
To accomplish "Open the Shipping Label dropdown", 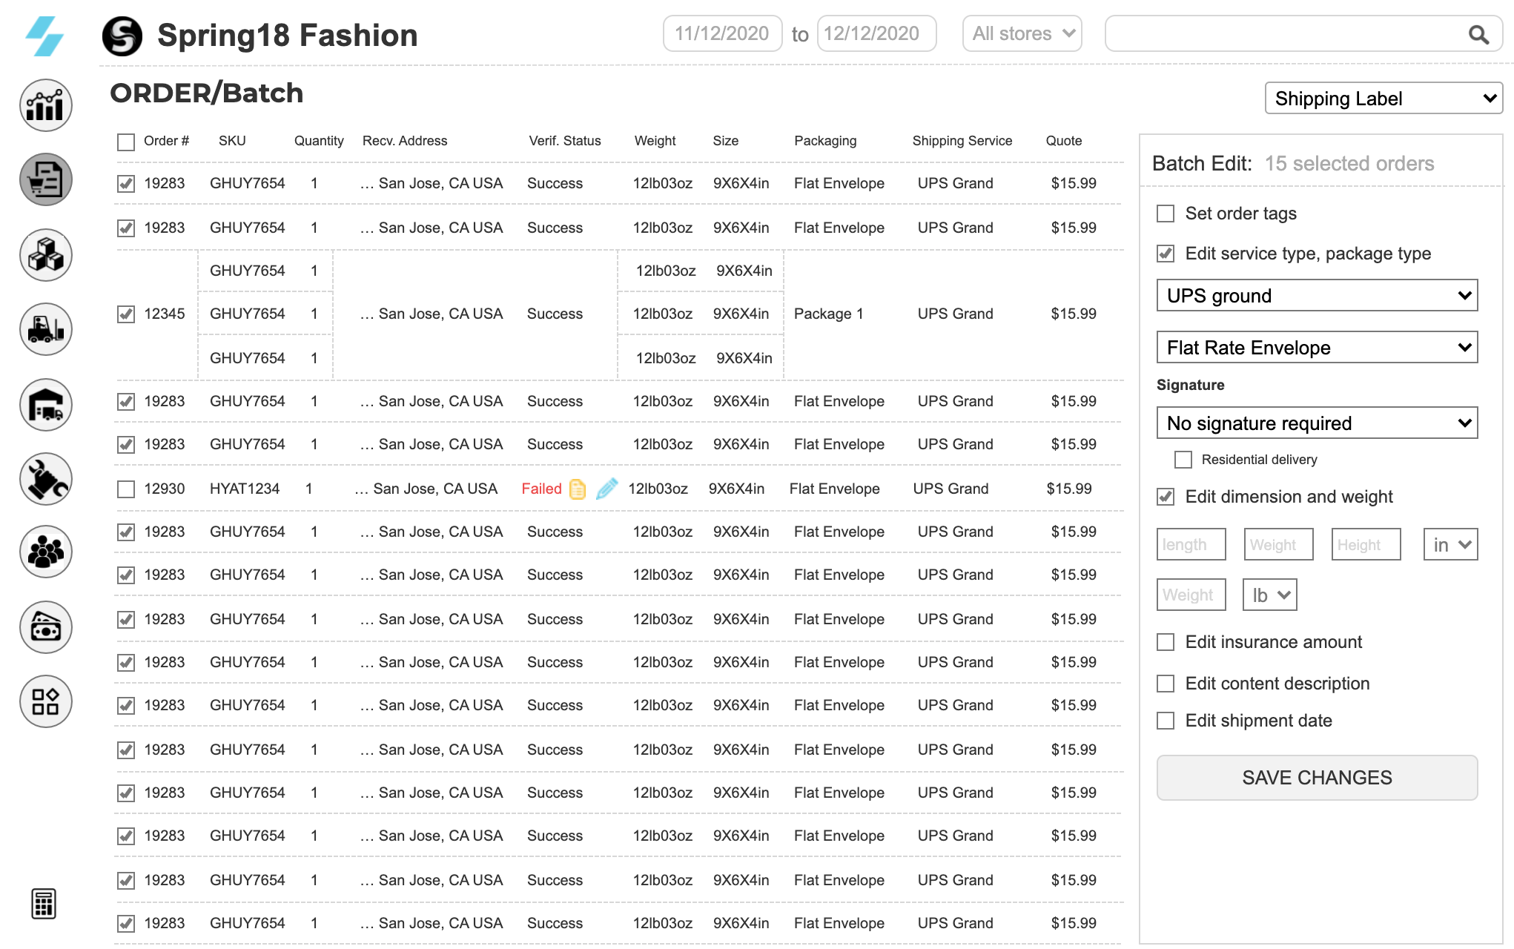I will click(1384, 99).
